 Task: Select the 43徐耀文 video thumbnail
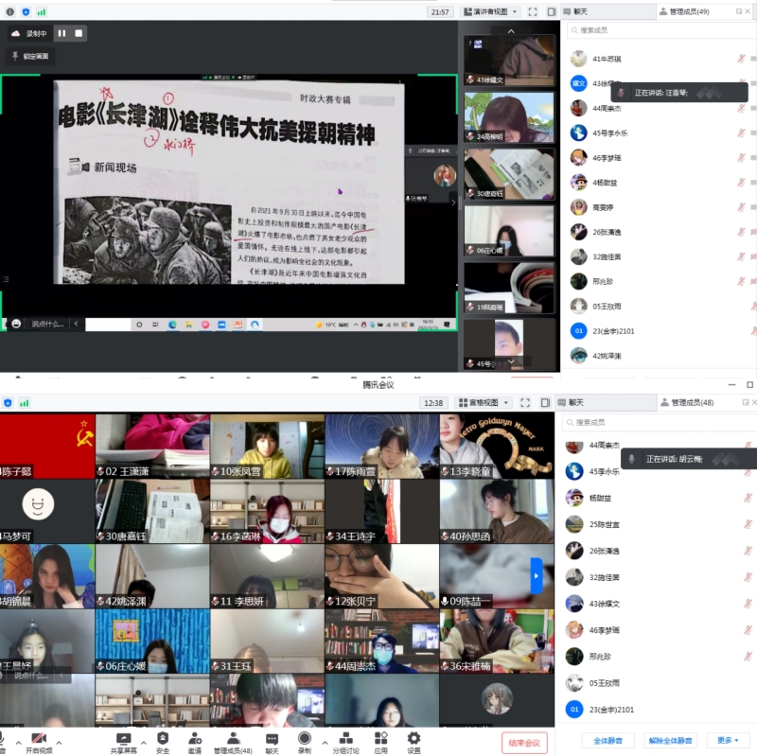[x=509, y=61]
